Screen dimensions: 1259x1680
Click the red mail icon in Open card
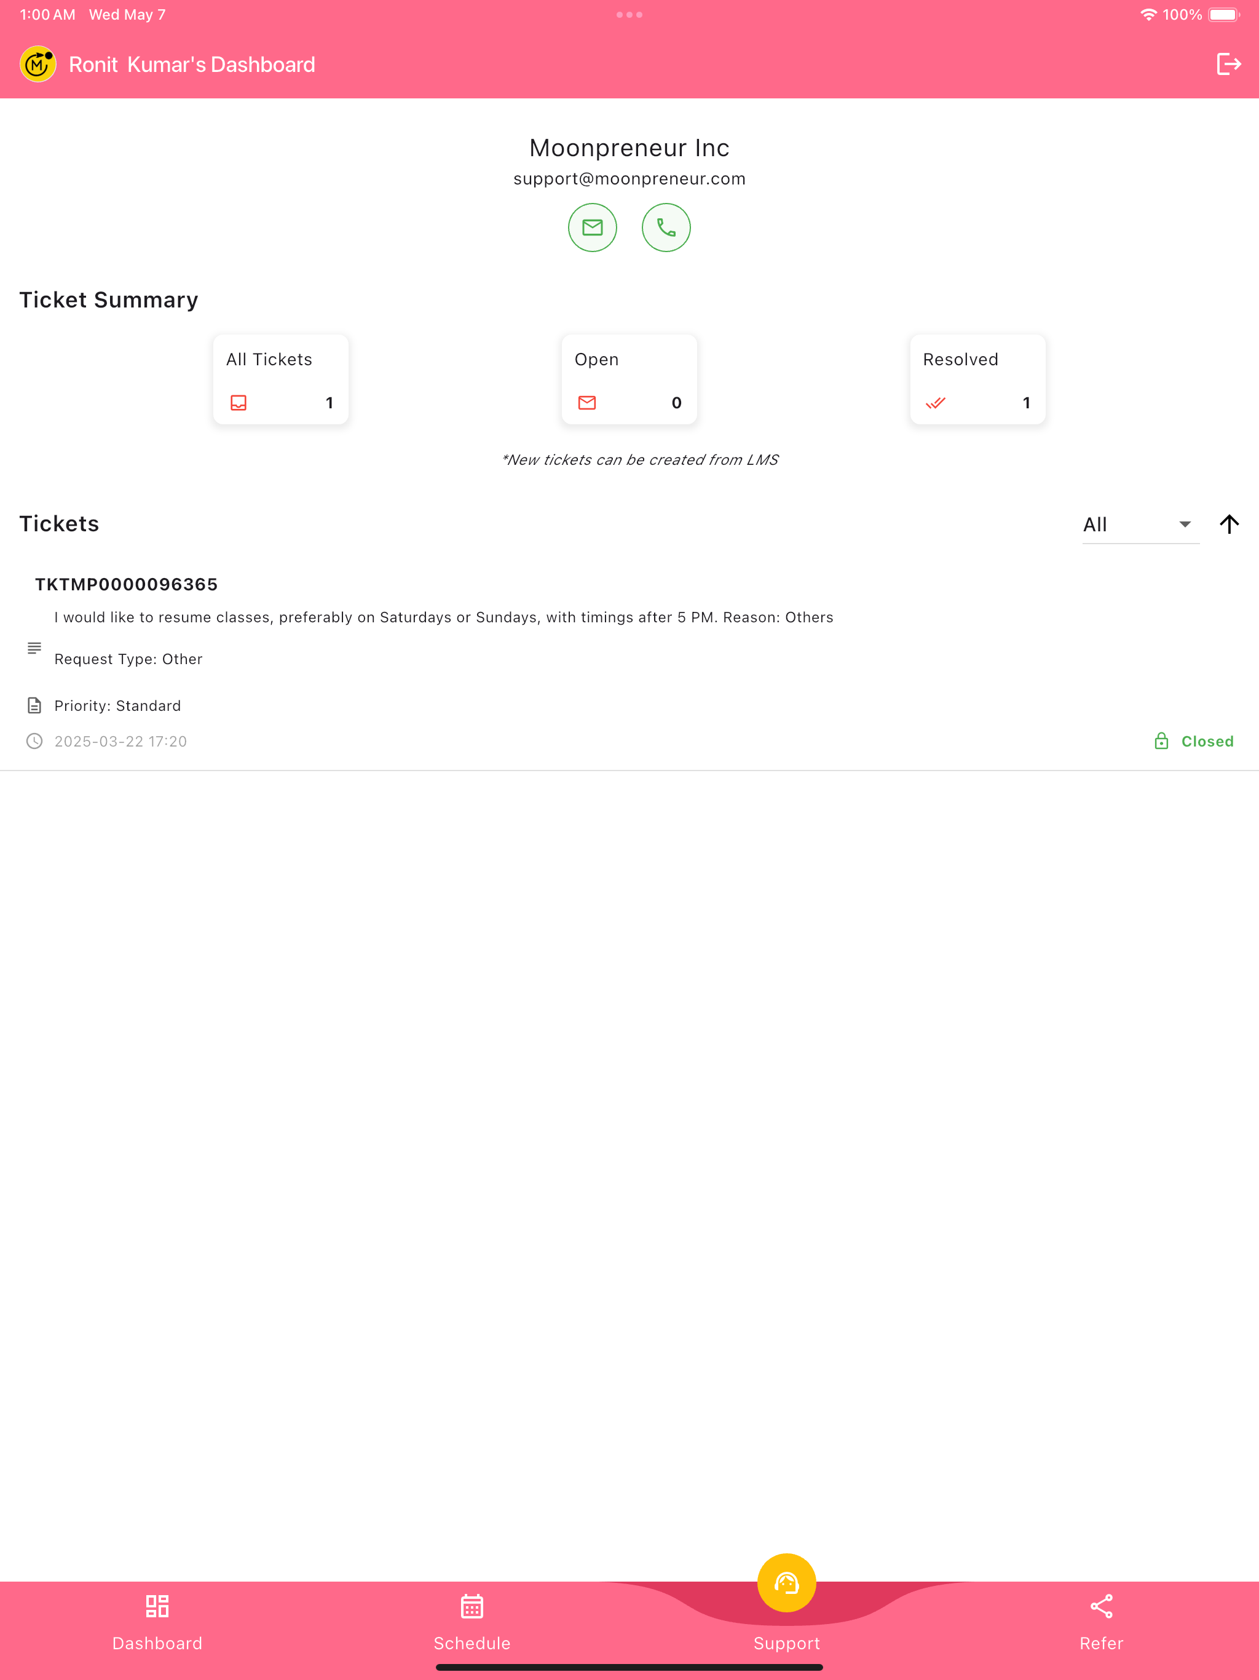587,403
